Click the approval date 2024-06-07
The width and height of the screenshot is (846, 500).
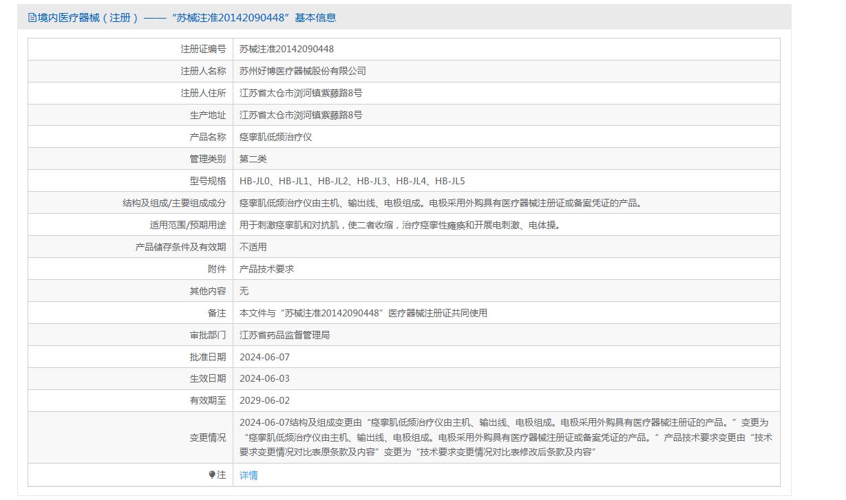click(x=265, y=357)
